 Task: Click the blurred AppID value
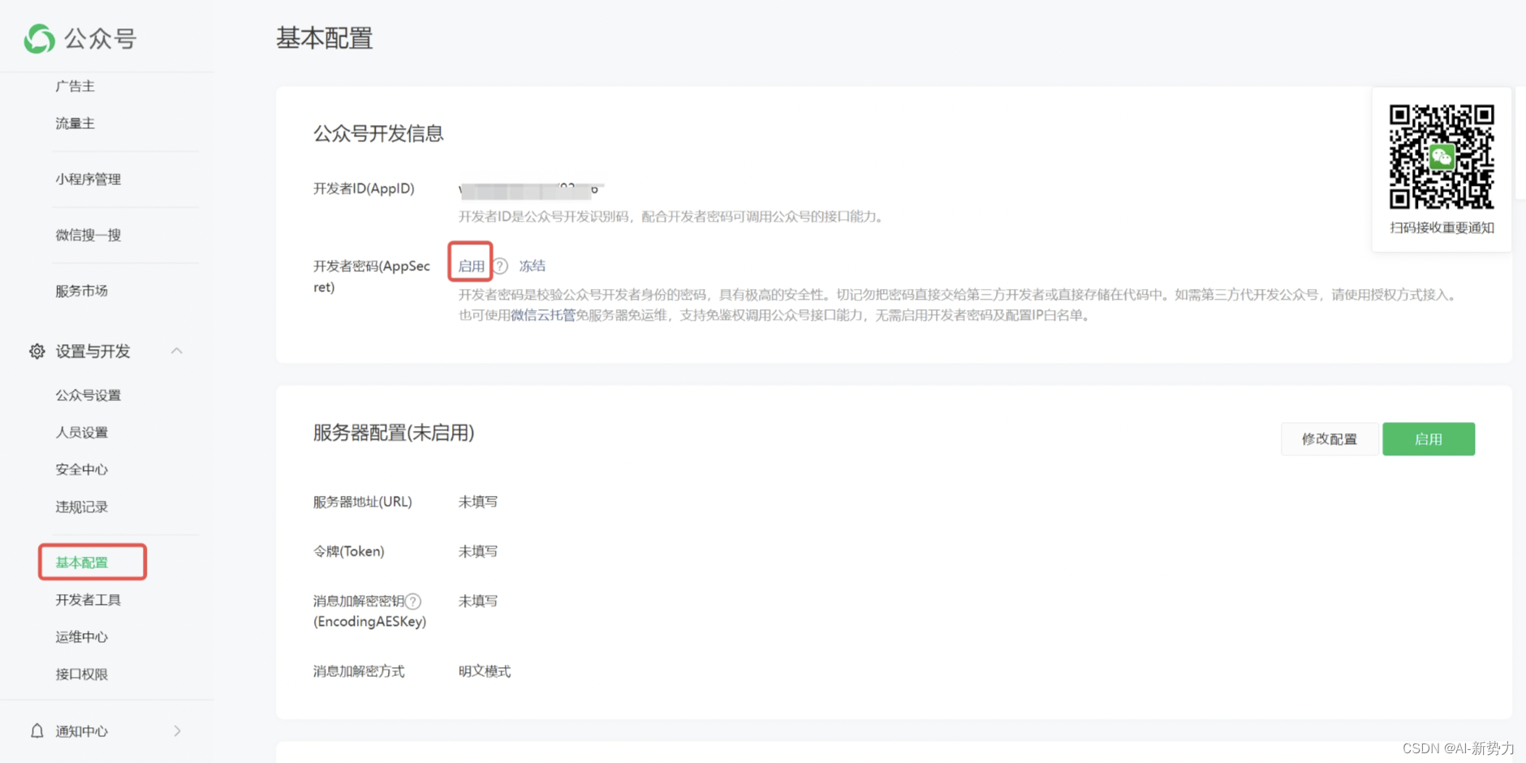(532, 190)
